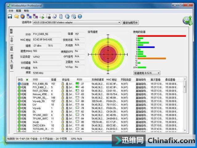
Task: Click the document icon with blue checkmark
Action: (54, 16)
